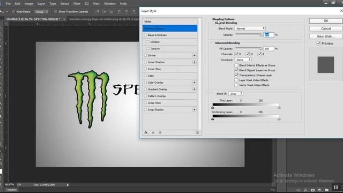Click the delete effect trash icon
Image resolution: width=343 pixels, height=193 pixels.
coord(197,132)
